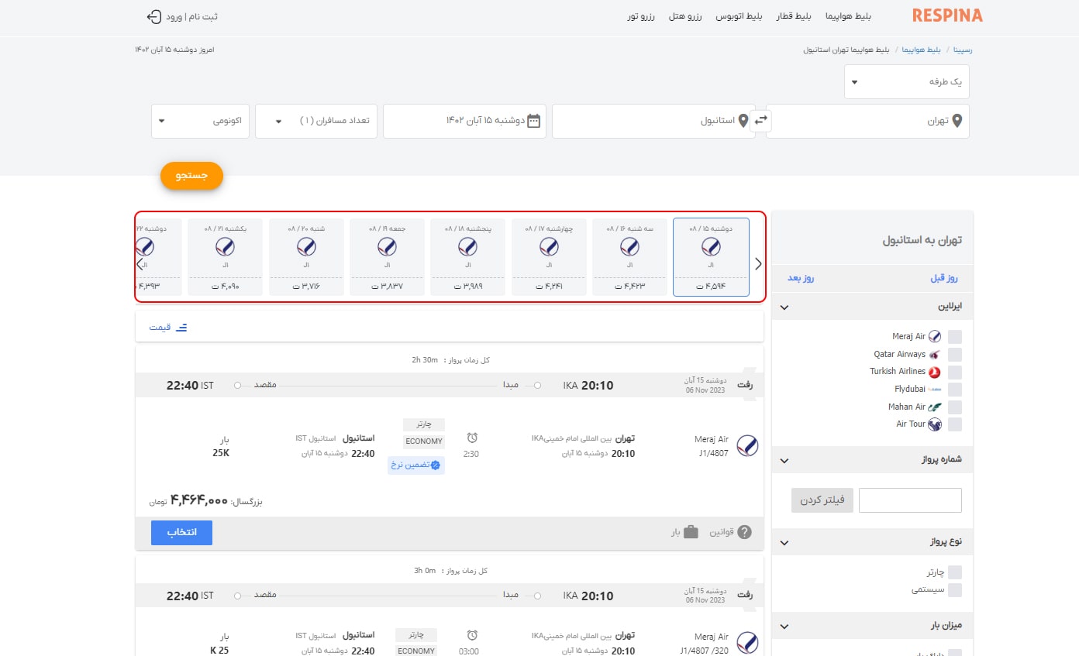
Task: Select the چارتر flight type checkbox
Action: (x=956, y=572)
